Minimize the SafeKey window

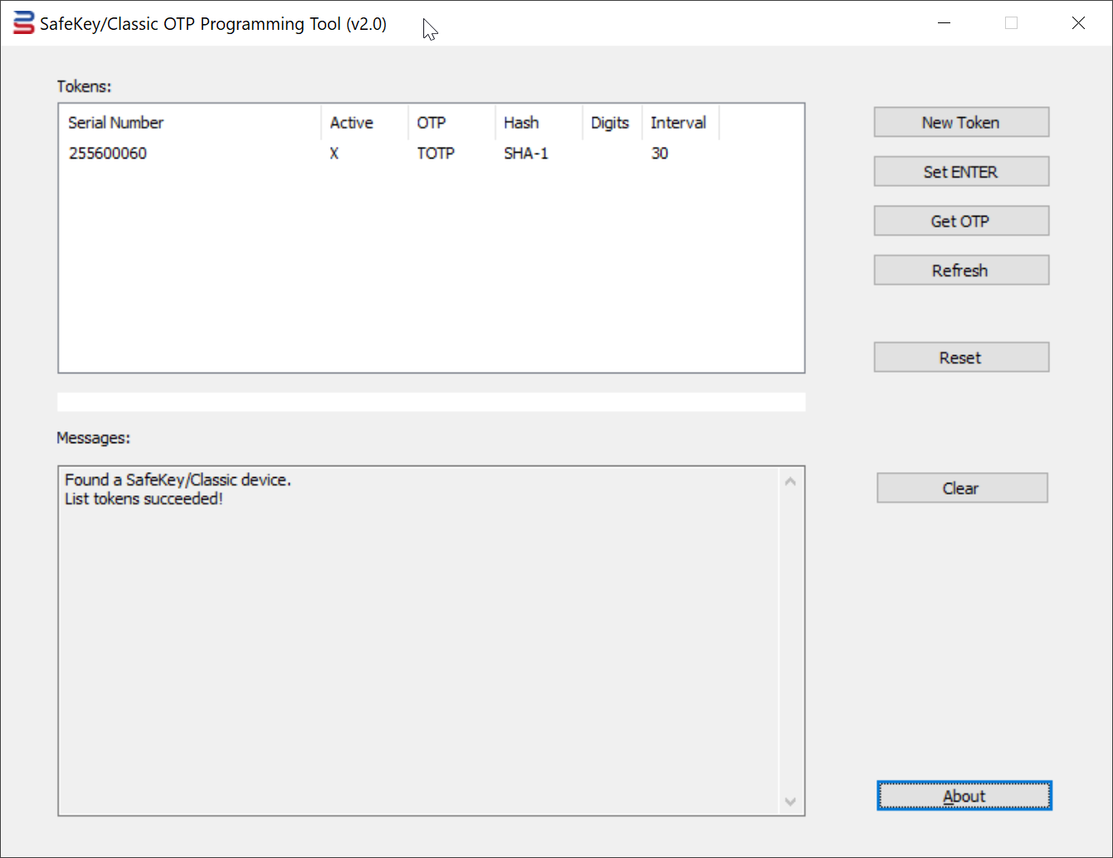click(944, 23)
